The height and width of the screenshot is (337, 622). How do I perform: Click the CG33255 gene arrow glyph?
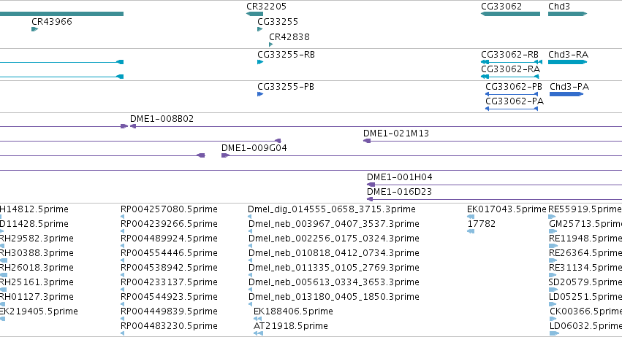[260, 29]
